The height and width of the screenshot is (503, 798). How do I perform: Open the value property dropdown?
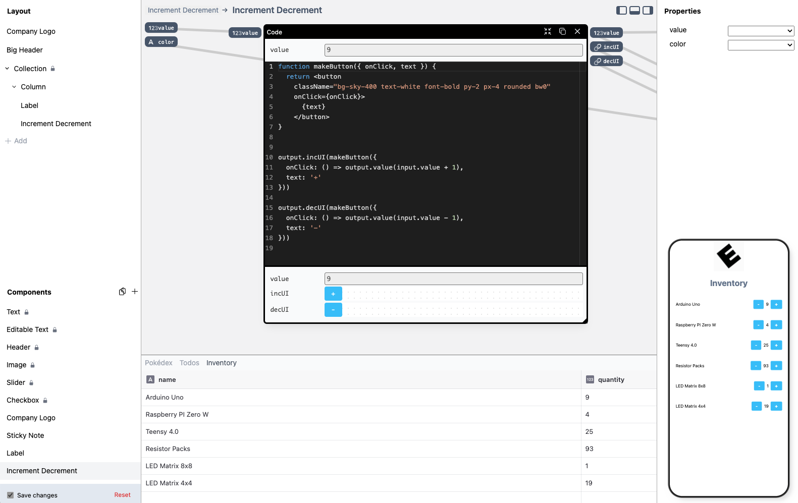(x=761, y=31)
